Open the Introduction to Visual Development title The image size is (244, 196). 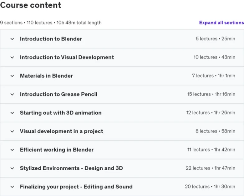click(67, 57)
